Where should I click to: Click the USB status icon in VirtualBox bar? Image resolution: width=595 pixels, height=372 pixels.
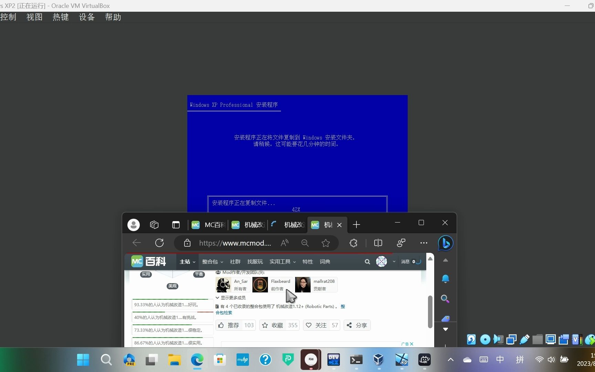(524, 339)
